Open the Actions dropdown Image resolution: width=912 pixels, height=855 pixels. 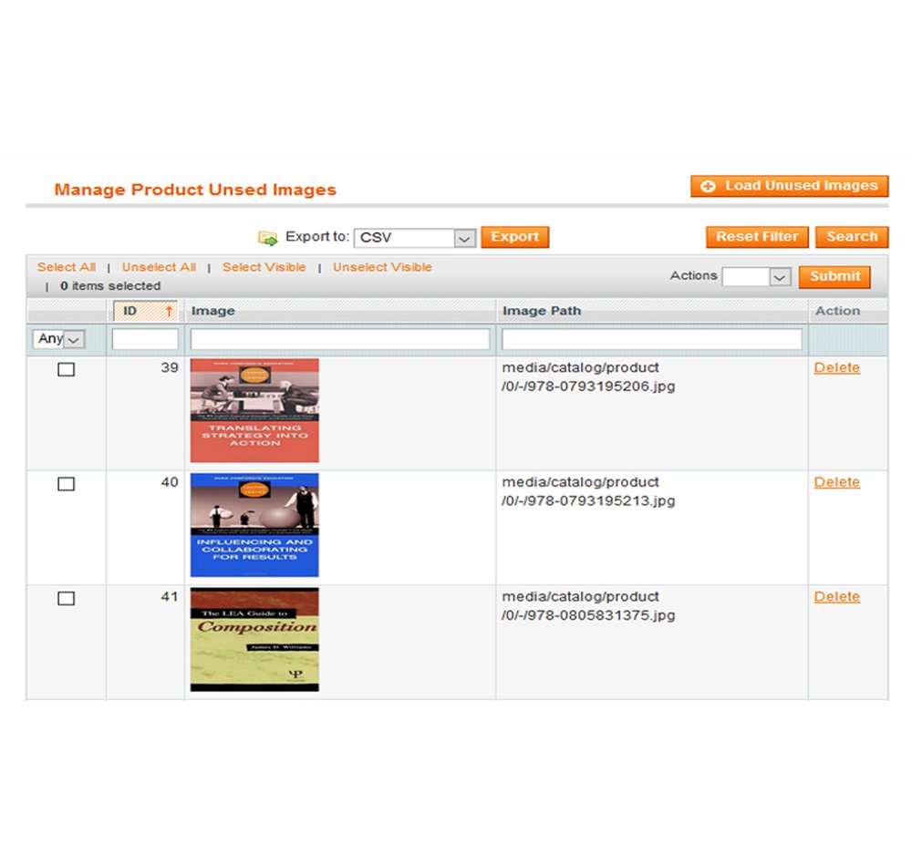[756, 277]
